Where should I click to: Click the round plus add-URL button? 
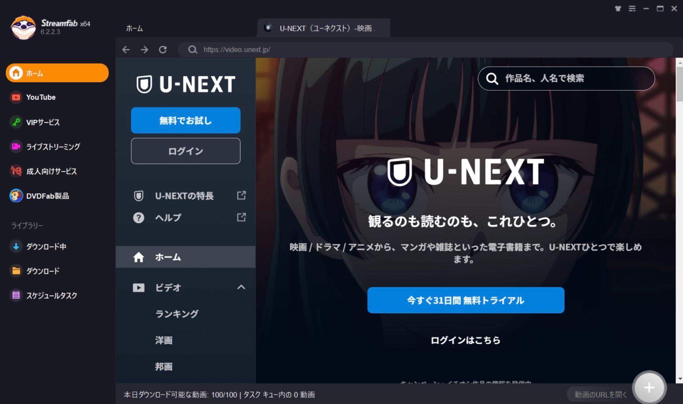(x=649, y=388)
